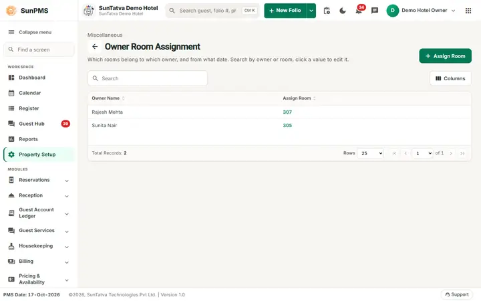
Task: Click the Billing money icon
Action: click(11, 261)
